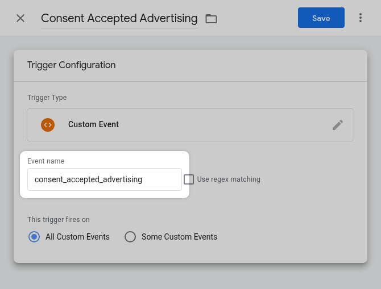Select All Custom Events radio button

click(x=34, y=237)
